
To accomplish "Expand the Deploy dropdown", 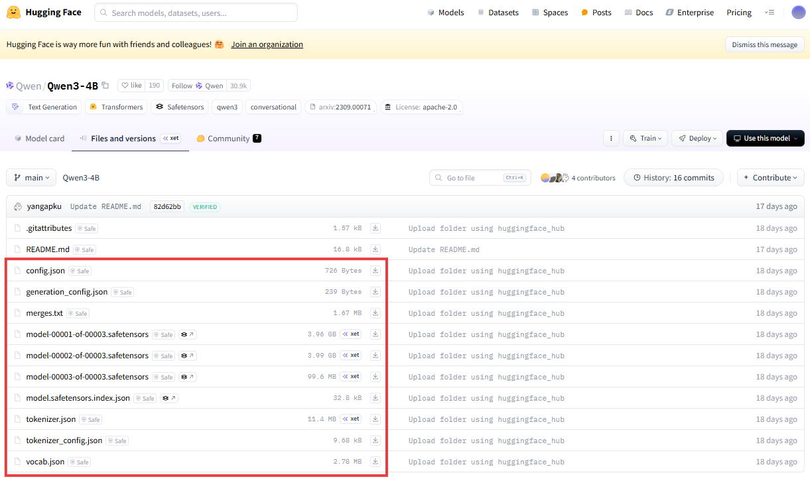I will (x=697, y=139).
